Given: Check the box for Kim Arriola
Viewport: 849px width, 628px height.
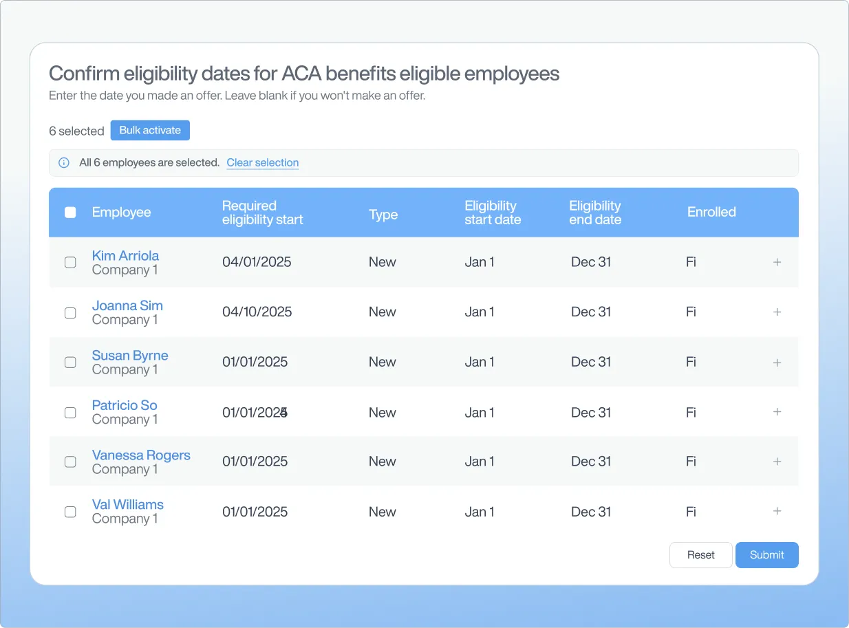Looking at the screenshot, I should tap(70, 262).
